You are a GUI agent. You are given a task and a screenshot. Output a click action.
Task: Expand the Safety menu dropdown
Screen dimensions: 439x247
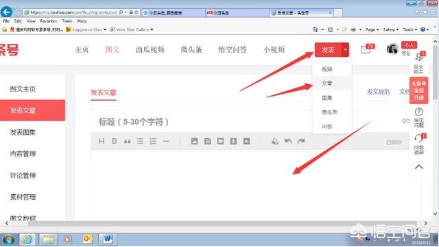[390, 29]
